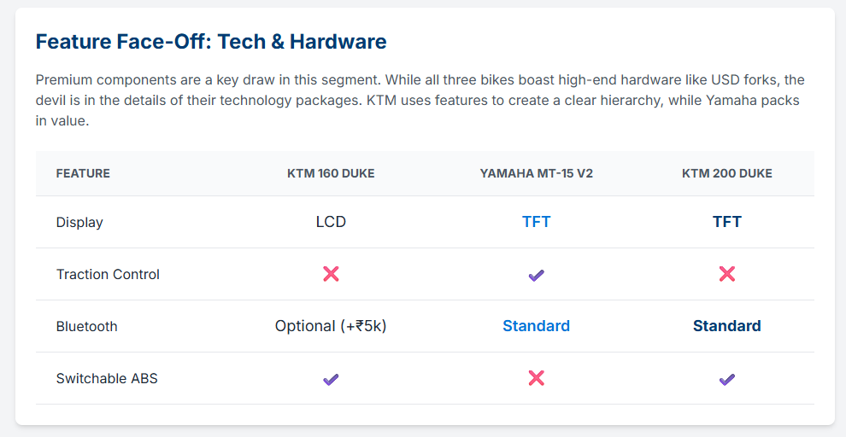Click the cross icon for Yamaha MT-15 Switchable ABS
This screenshot has height=437, width=846.
pos(536,378)
